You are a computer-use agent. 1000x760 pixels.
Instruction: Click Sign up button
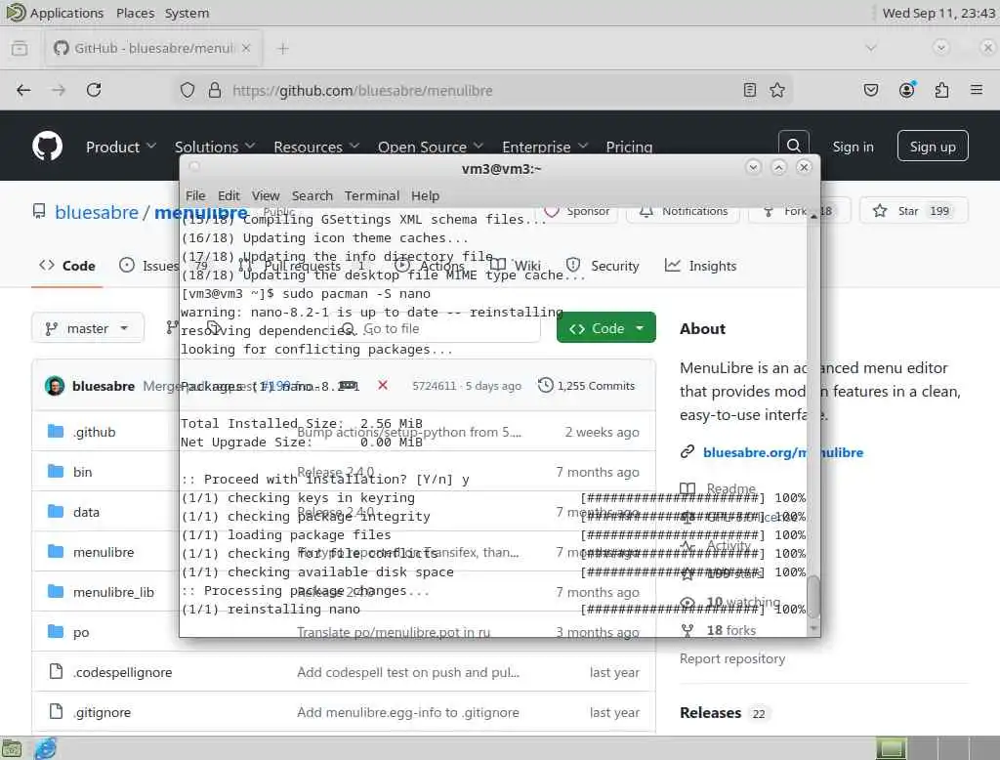[x=933, y=147]
